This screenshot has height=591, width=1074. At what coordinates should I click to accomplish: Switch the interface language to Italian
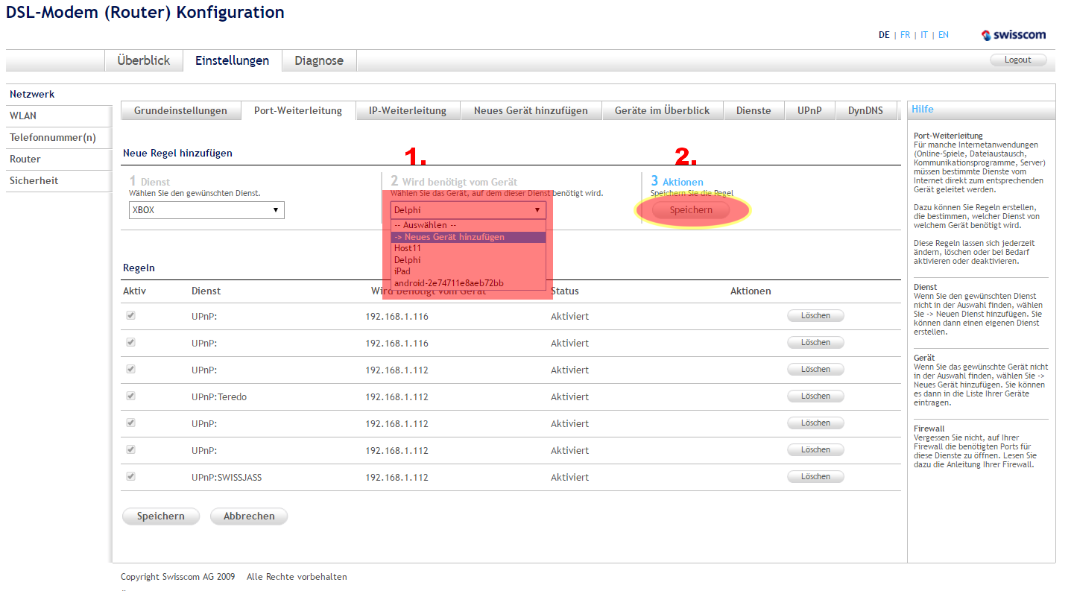923,34
